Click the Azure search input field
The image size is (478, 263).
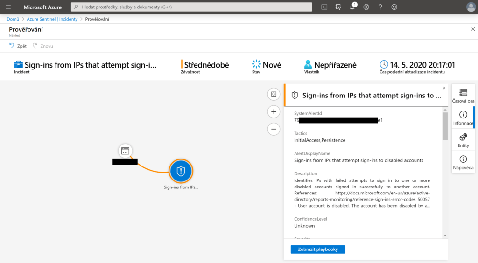click(191, 7)
